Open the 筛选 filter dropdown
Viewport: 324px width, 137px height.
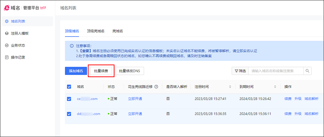(240, 71)
